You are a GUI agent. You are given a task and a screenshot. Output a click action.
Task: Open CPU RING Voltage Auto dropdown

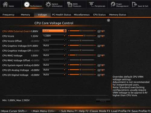(x=54, y=55)
